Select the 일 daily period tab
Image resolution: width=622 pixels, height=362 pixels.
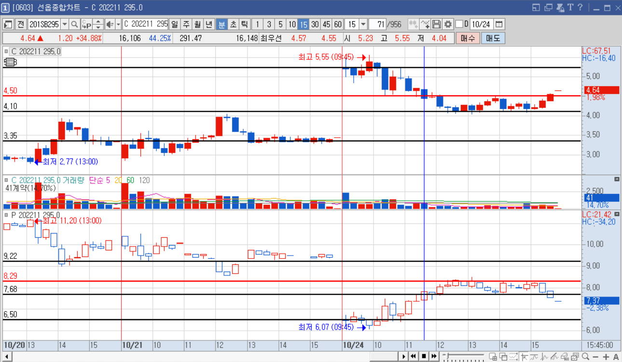point(174,24)
